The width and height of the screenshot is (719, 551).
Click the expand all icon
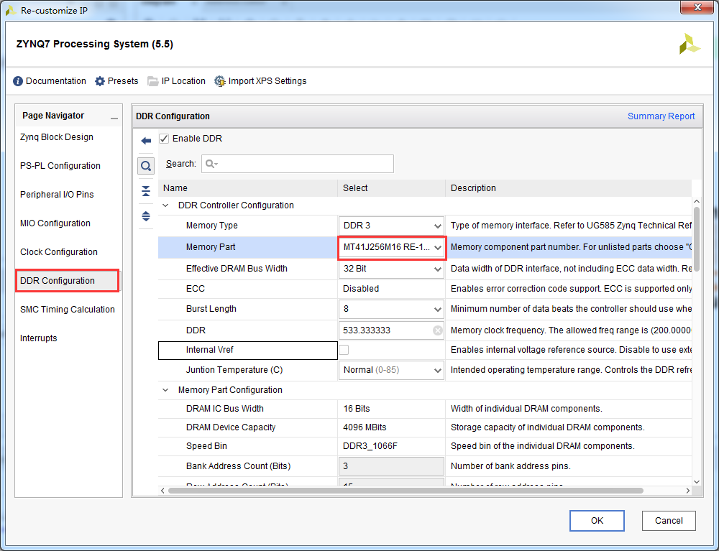click(x=146, y=216)
